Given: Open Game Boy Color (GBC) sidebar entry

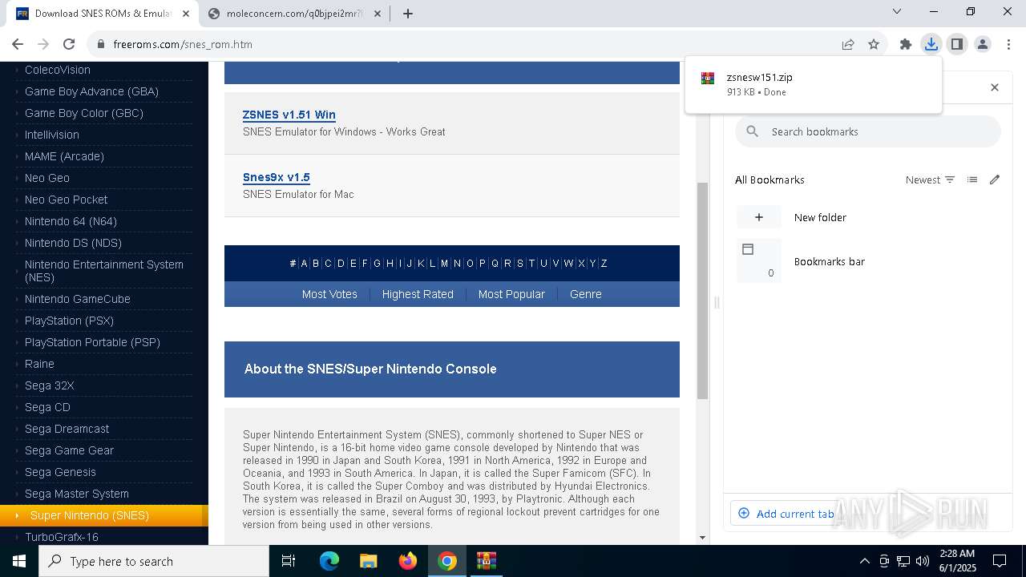Looking at the screenshot, I should [x=84, y=113].
